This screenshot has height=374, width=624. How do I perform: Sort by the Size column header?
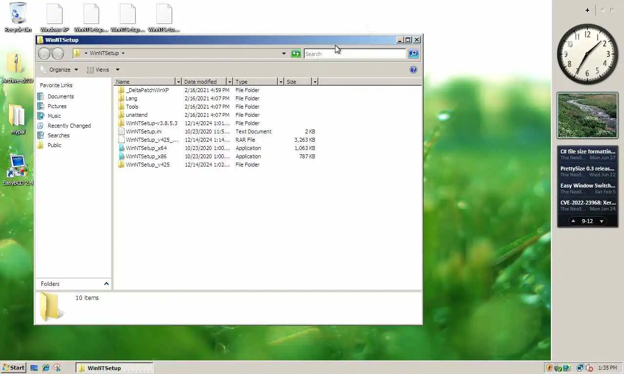point(298,82)
